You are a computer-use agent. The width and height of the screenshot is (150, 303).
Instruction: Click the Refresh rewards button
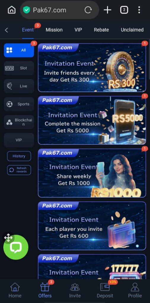click(x=19, y=170)
